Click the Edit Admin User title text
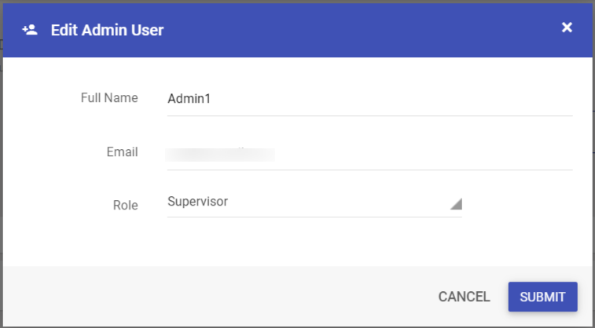 tap(108, 31)
